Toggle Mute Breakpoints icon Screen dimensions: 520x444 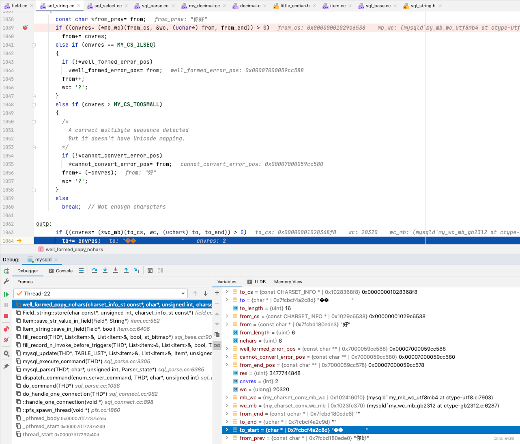coord(6,340)
